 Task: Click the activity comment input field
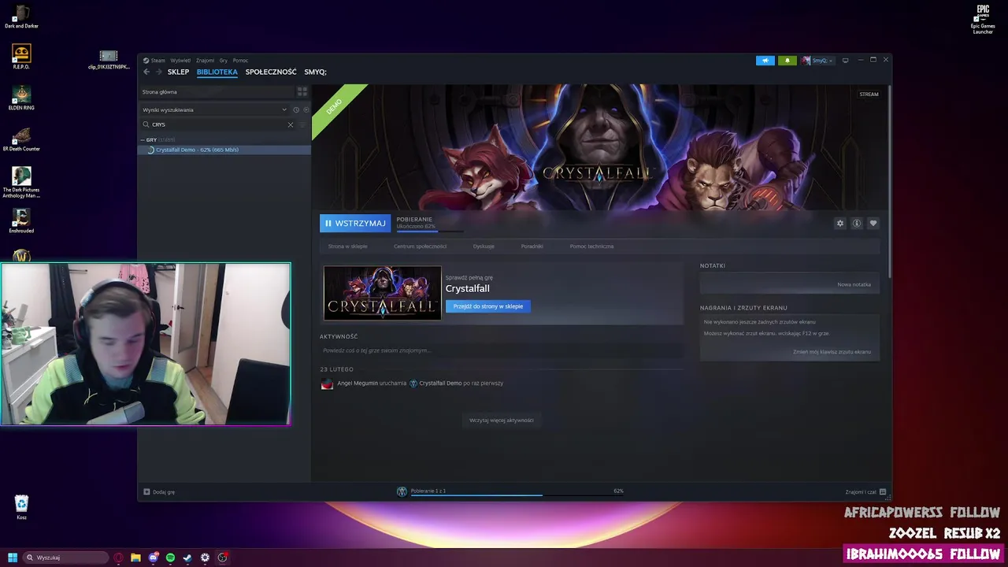coord(501,350)
